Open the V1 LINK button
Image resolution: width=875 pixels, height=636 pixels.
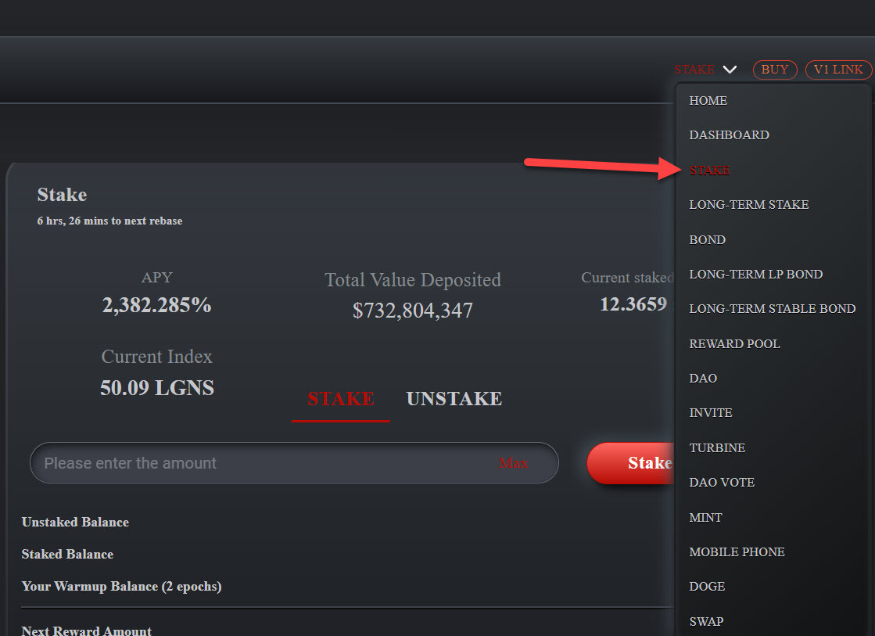click(x=838, y=70)
